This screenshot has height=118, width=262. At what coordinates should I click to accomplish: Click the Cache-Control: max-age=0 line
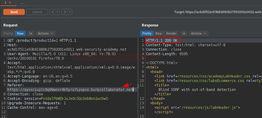click(x=33, y=108)
